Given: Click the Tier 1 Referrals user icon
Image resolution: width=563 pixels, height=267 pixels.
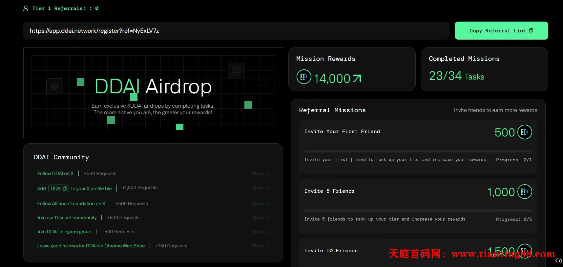Looking at the screenshot, I should [x=26, y=9].
